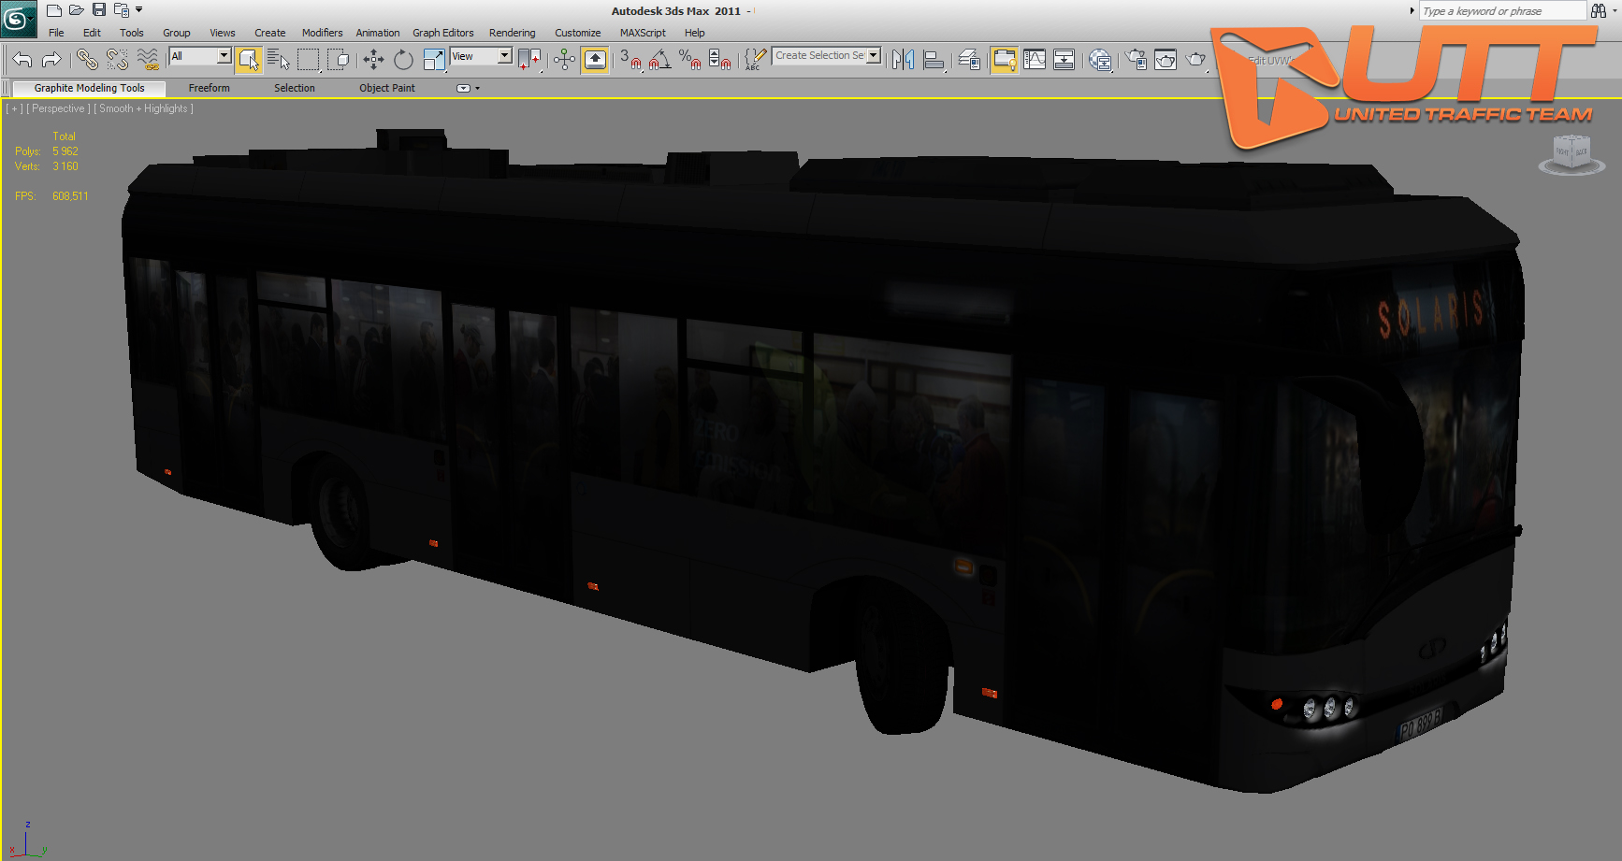Open Edit Named Selection Sets dialog icon

coord(755,60)
